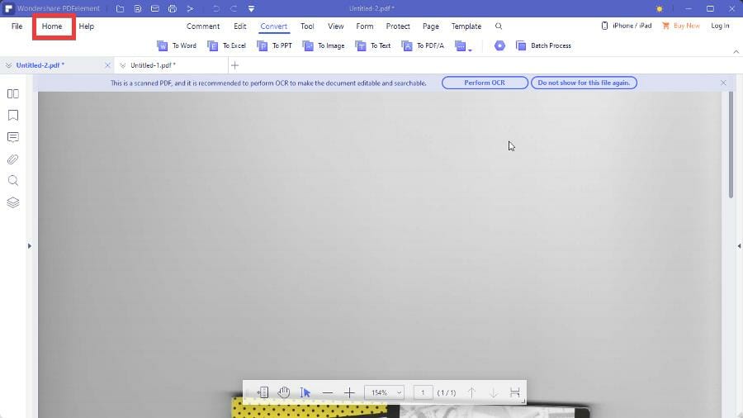
Task: Convert PDF using To PPT
Action: click(x=274, y=45)
